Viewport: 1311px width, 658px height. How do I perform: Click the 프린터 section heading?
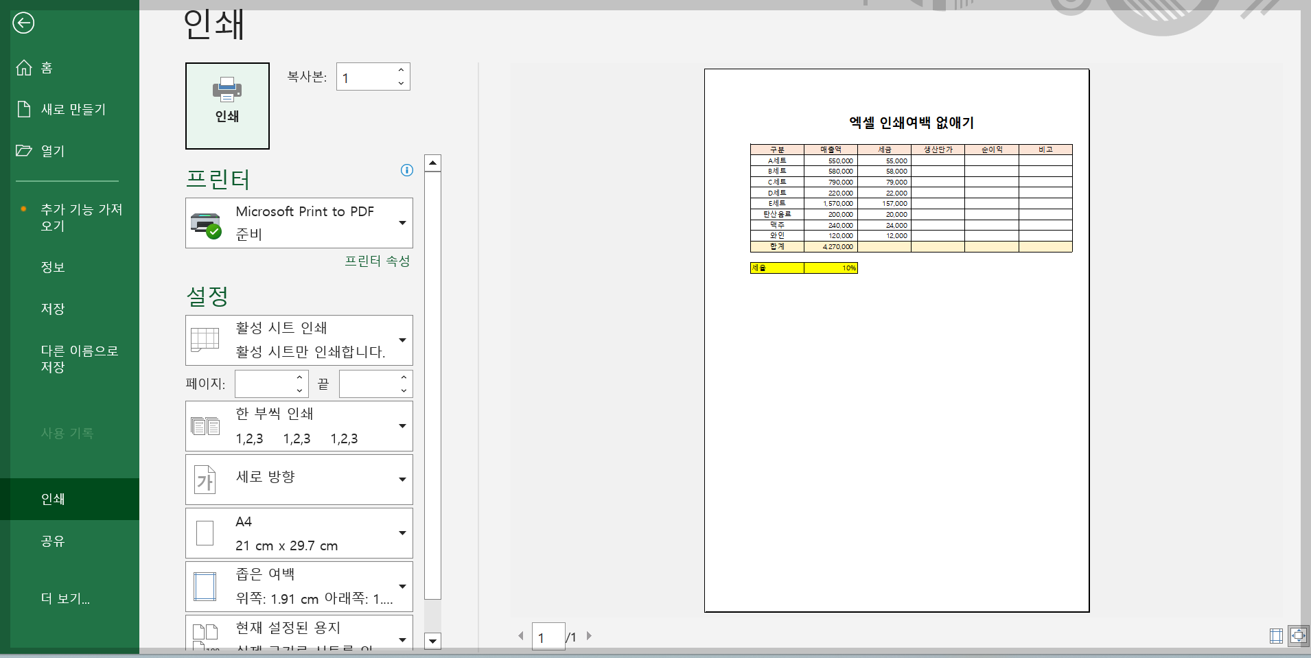218,179
